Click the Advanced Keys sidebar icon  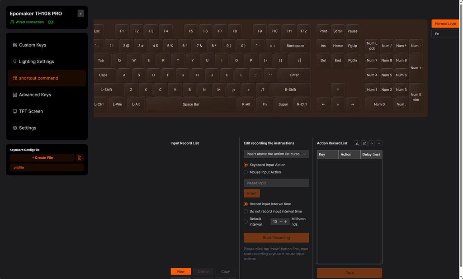(x=15, y=95)
